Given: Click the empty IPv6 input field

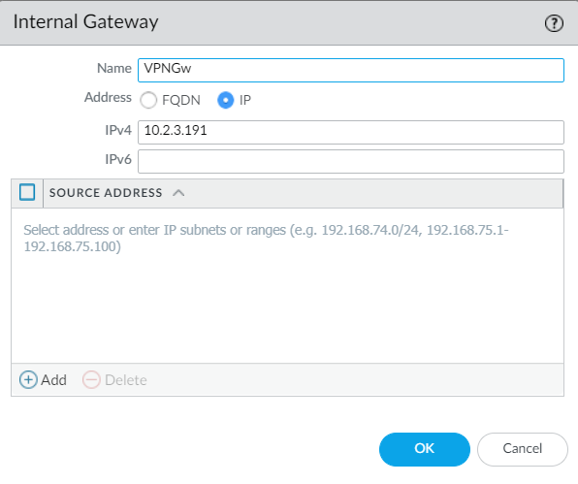Looking at the screenshot, I should click(351, 161).
